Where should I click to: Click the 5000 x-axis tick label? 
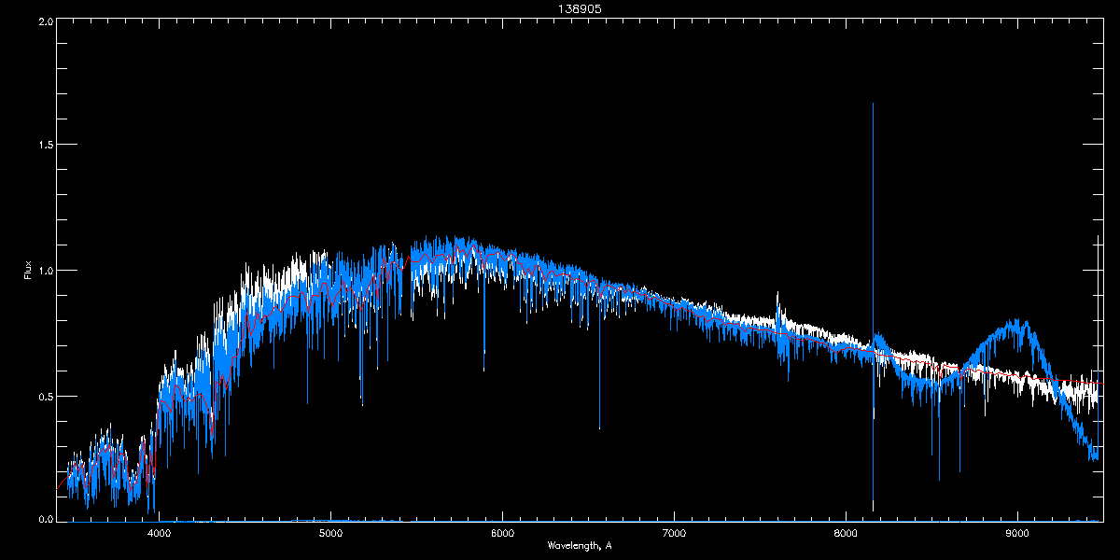click(x=330, y=533)
